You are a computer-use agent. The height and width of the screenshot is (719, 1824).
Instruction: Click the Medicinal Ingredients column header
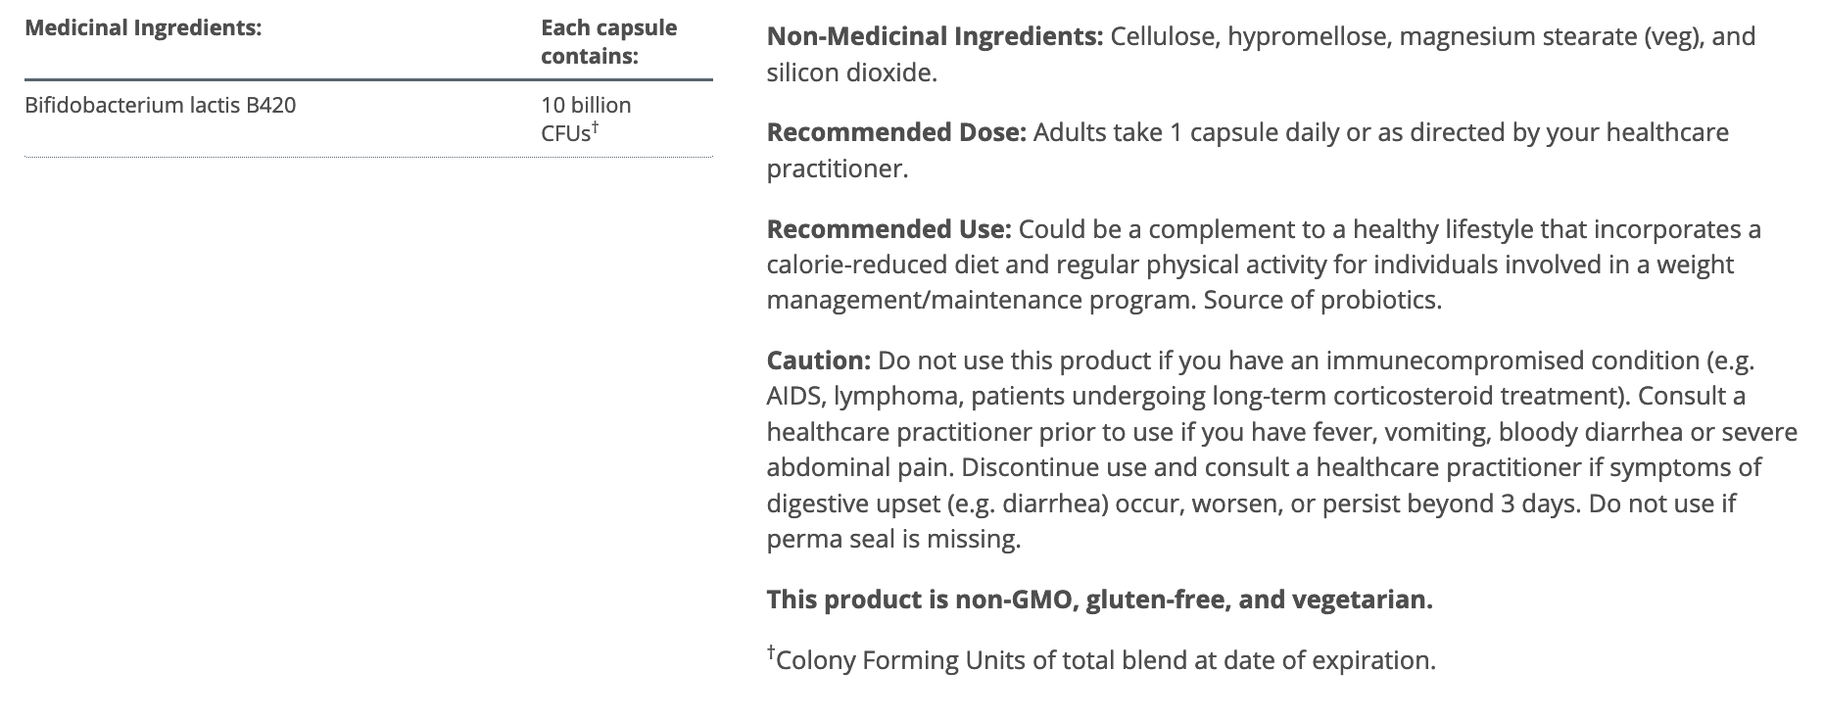tap(143, 28)
